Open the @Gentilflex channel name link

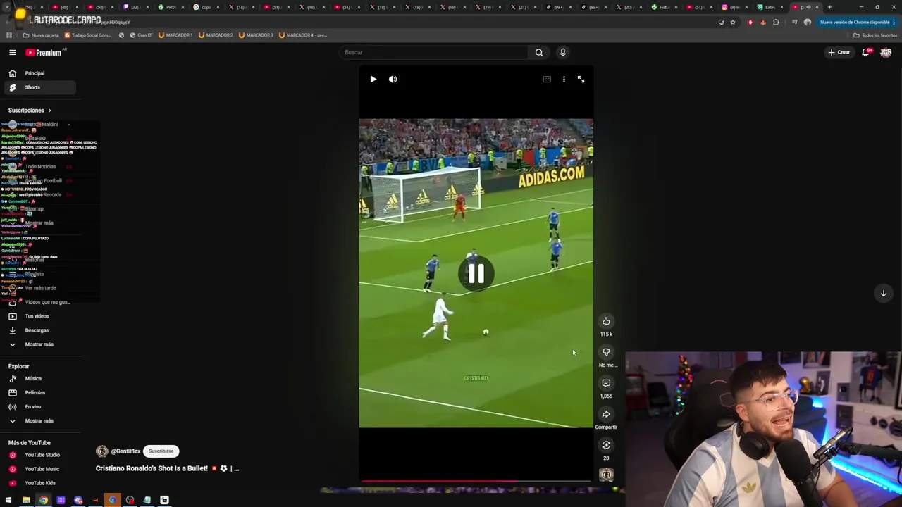(x=125, y=451)
